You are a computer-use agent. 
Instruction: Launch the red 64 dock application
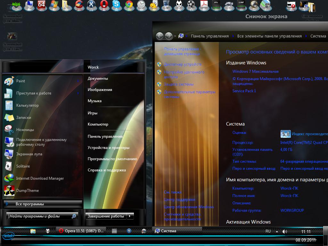click(x=41, y=6)
